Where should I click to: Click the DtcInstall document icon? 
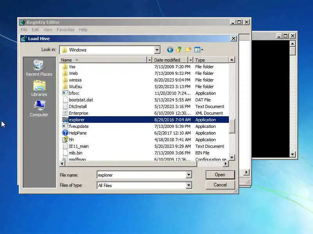point(65,106)
